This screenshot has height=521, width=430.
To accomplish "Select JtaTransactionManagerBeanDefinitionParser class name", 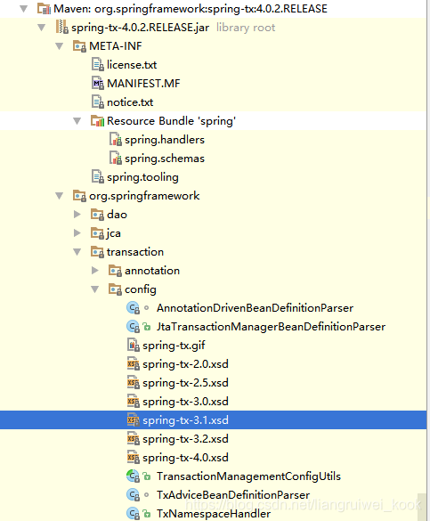I will click(x=271, y=327).
